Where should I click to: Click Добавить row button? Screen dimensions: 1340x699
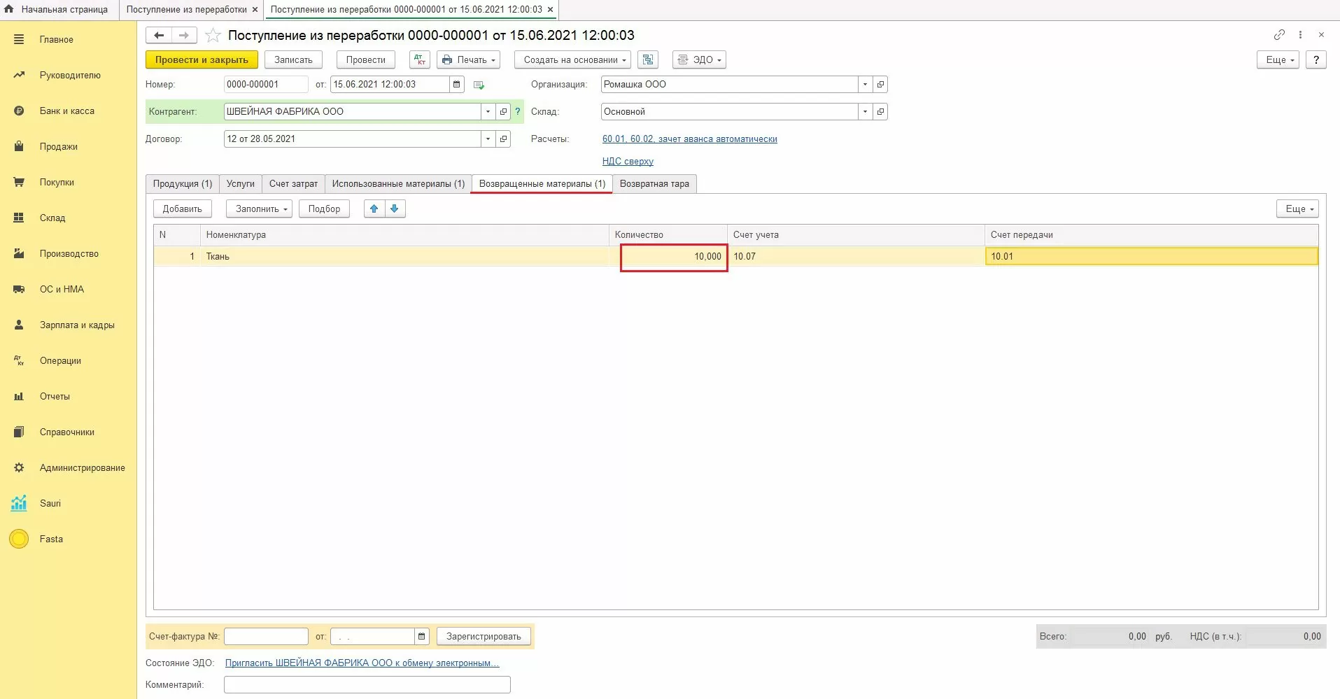click(x=182, y=209)
